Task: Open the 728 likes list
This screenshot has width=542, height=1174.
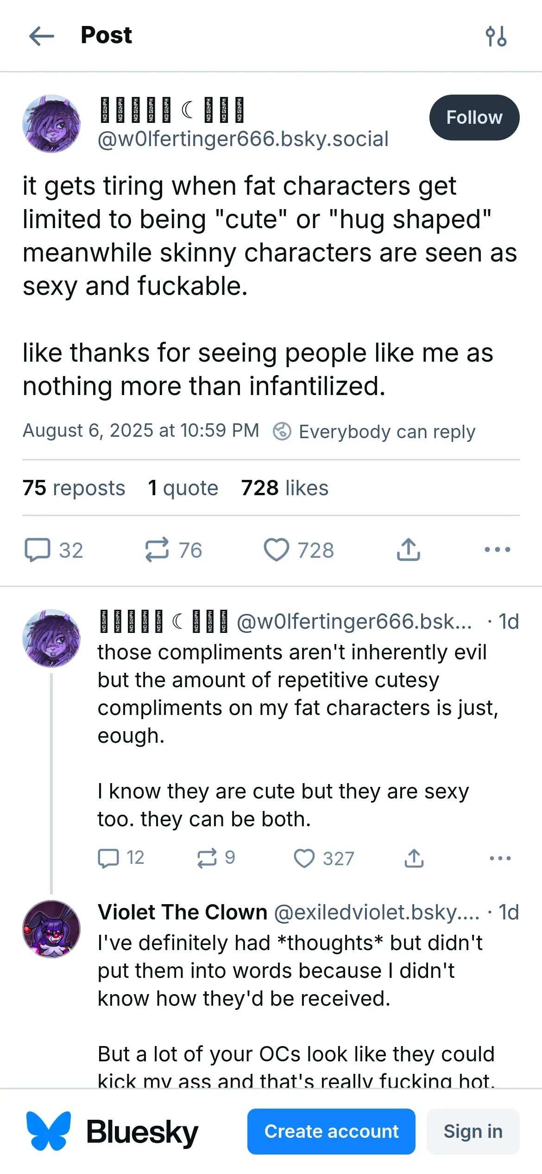Action: point(284,488)
